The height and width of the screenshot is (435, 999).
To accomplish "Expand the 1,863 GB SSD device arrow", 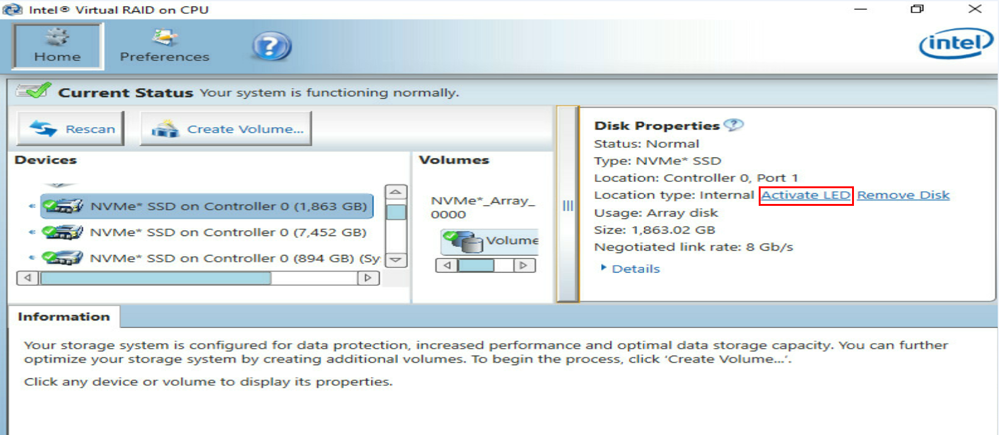I will [32, 206].
